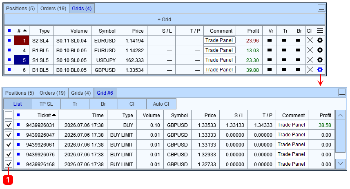The height and width of the screenshot is (189, 350).
Task: Open settings gear for EURUSD grid 1
Action: click(x=320, y=40)
